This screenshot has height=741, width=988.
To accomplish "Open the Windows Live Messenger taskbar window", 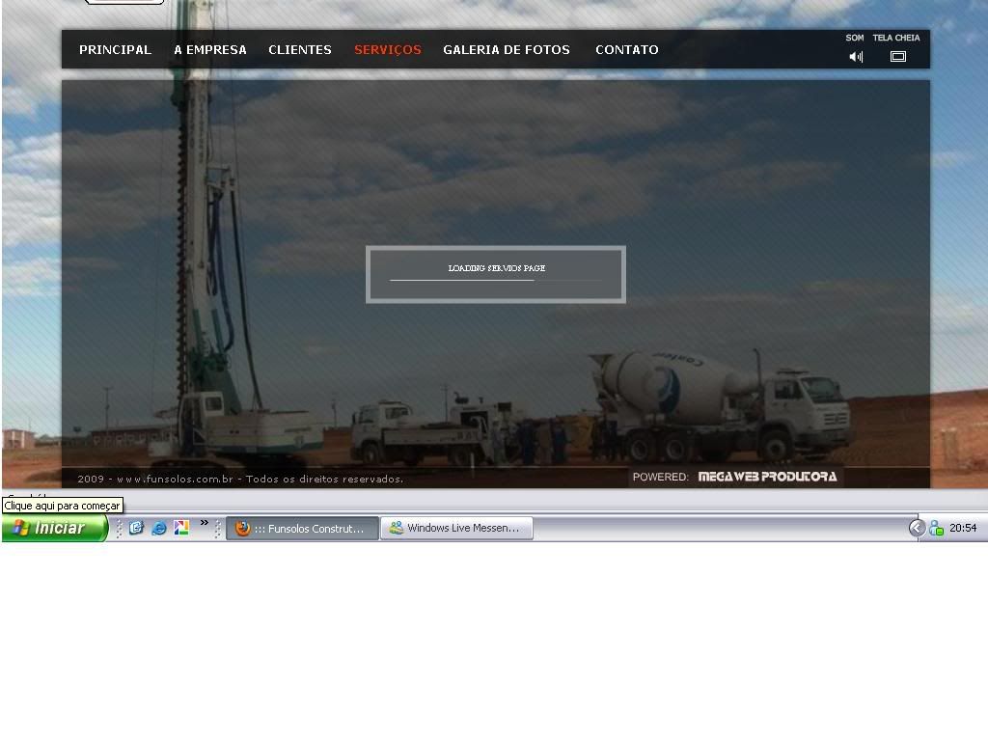I will (456, 528).
